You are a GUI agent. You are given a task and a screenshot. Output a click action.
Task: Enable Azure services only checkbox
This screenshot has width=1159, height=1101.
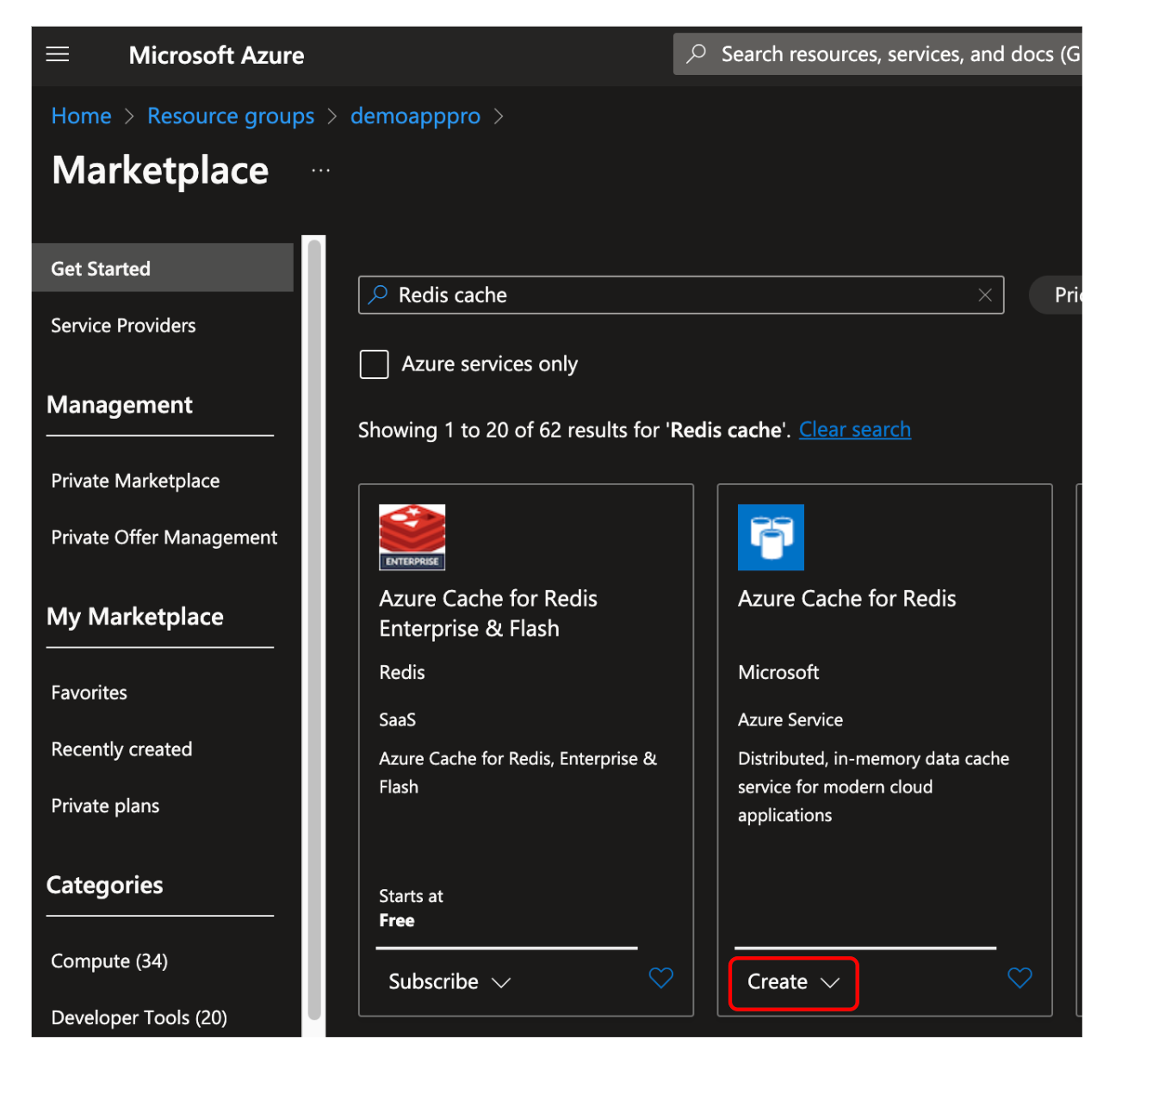(375, 364)
